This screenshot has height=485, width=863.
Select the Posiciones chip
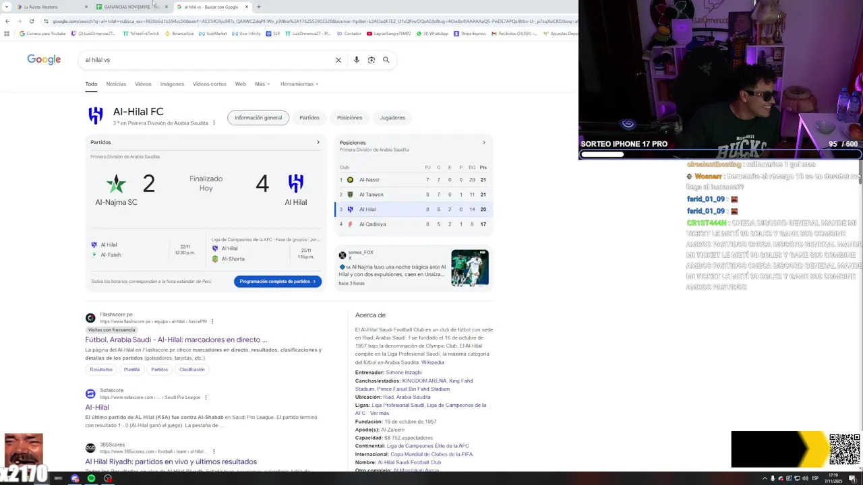pos(349,118)
